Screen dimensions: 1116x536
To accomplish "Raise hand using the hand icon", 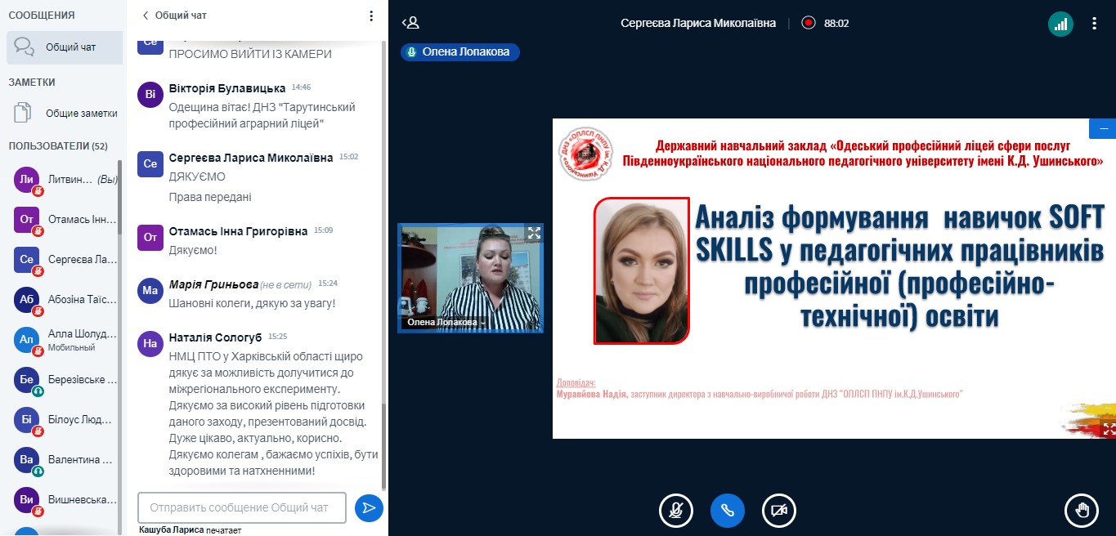I will [1082, 511].
